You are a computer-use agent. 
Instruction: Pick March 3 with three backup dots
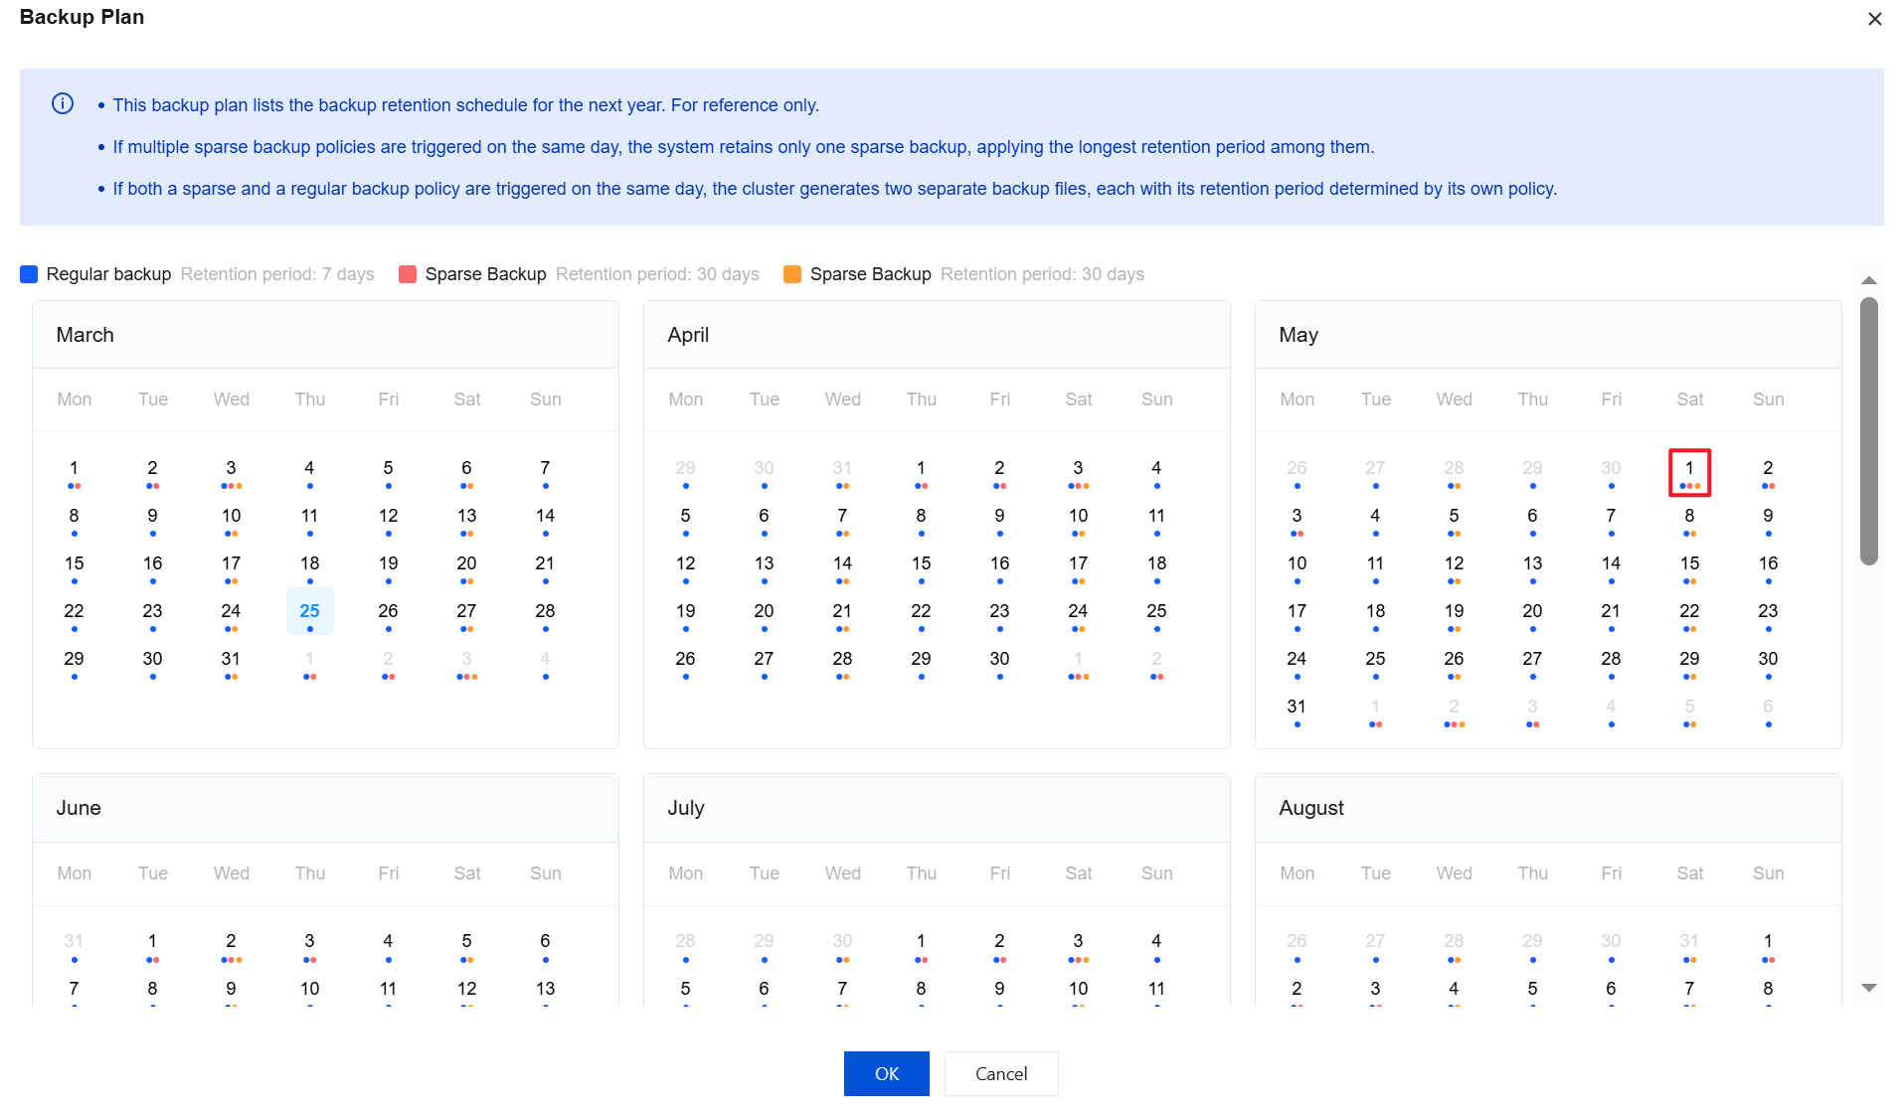(232, 468)
